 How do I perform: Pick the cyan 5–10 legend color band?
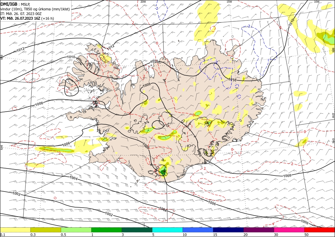click(x=167, y=230)
